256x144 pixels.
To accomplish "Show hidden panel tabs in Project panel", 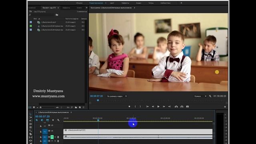I will point(86,8).
